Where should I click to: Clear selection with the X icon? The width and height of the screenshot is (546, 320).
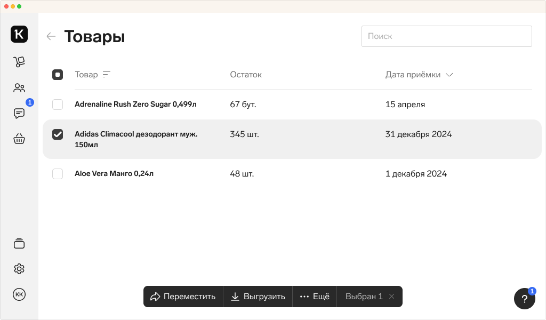click(392, 297)
